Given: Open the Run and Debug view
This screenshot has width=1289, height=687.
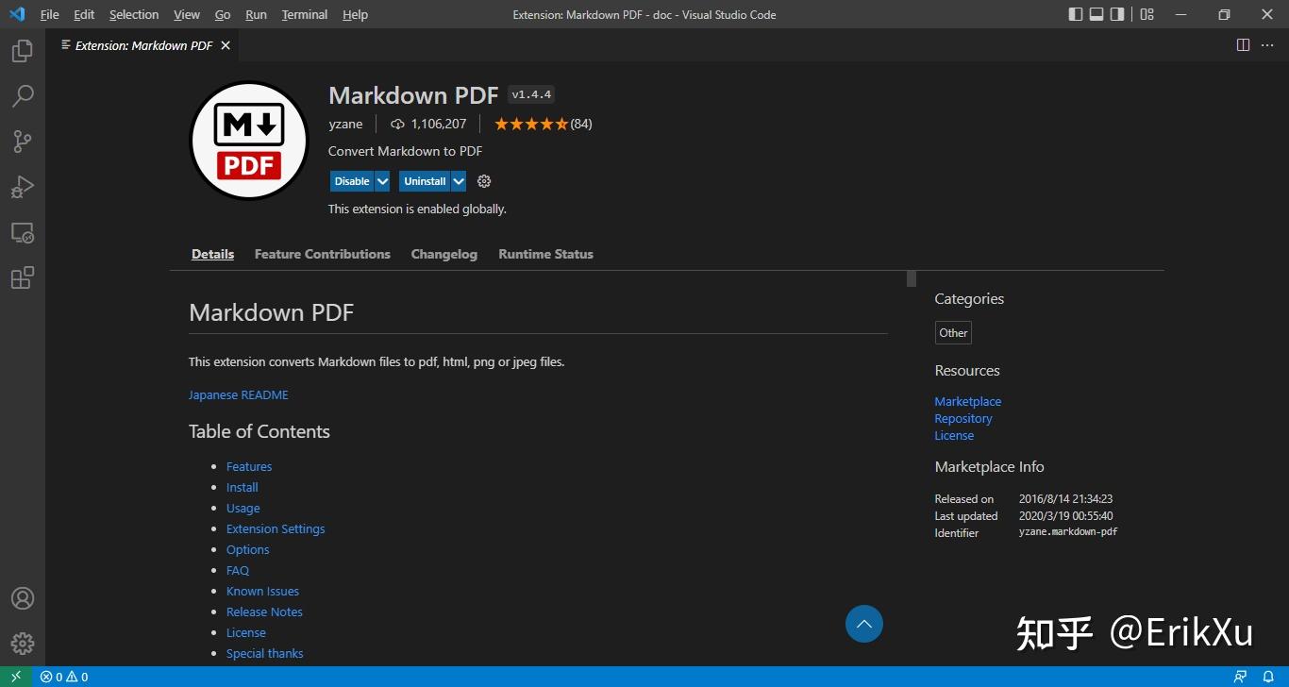Looking at the screenshot, I should tap(23, 187).
